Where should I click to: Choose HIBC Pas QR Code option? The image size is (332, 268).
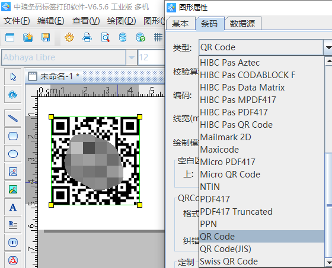pyautogui.click(x=261, y=125)
